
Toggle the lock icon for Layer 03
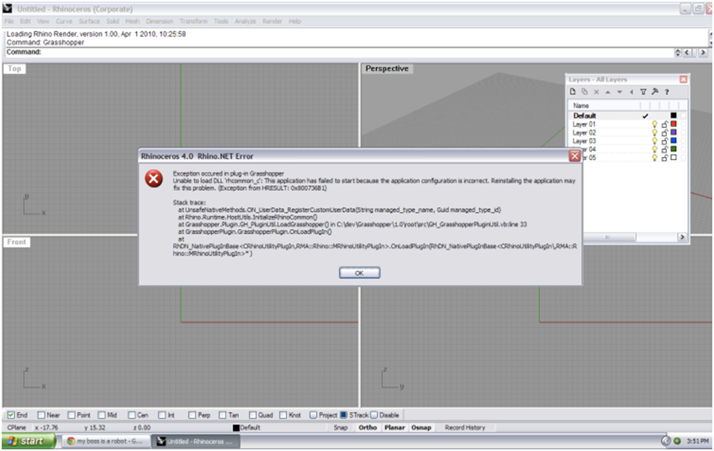(x=664, y=141)
